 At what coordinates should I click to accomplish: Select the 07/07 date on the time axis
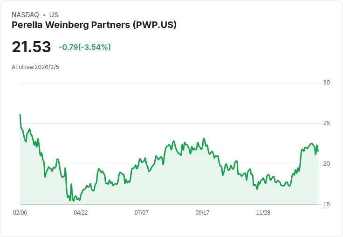pos(142,213)
